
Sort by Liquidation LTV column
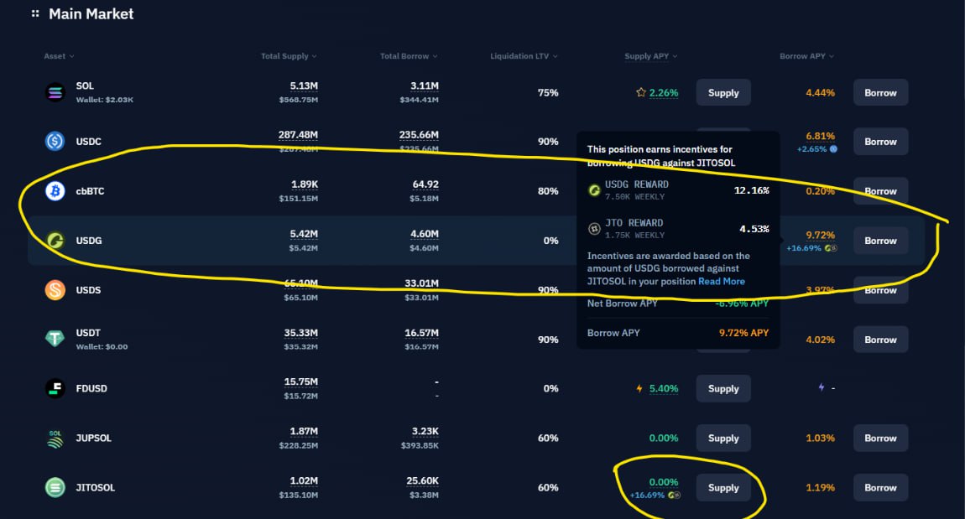pyautogui.click(x=524, y=56)
